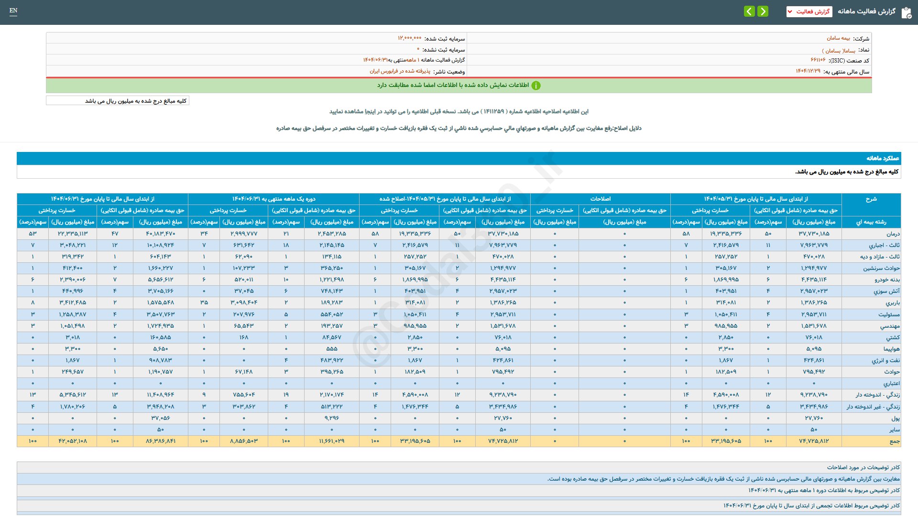Select the درمان insurance row label

pyautogui.click(x=893, y=234)
